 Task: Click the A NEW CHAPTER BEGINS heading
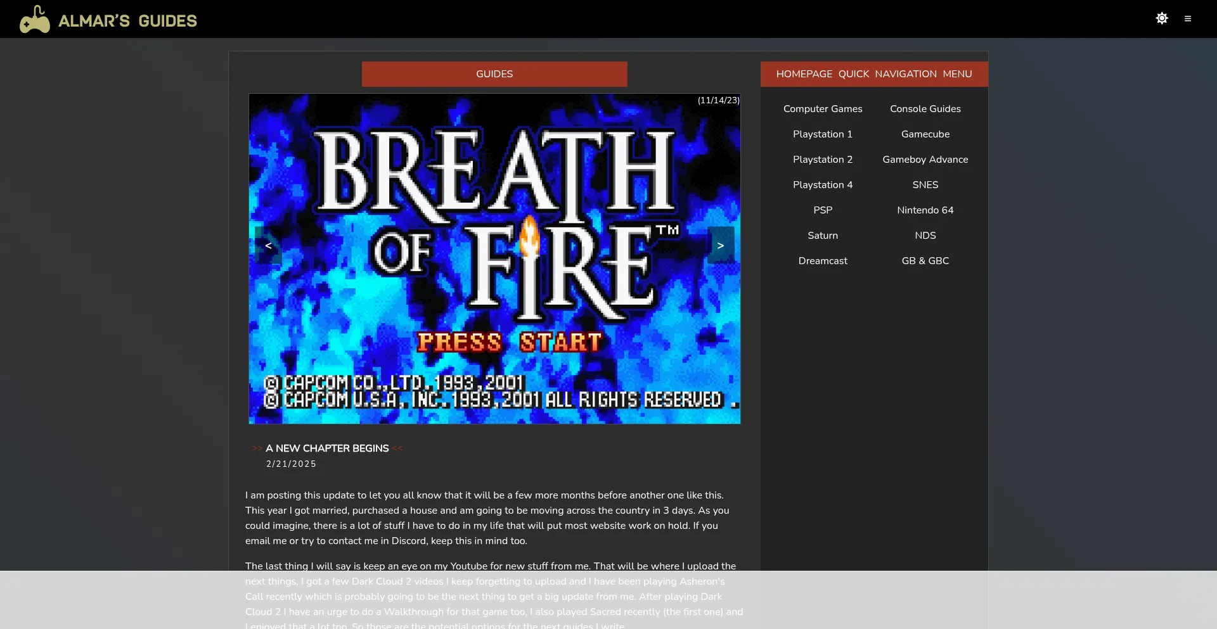point(327,448)
